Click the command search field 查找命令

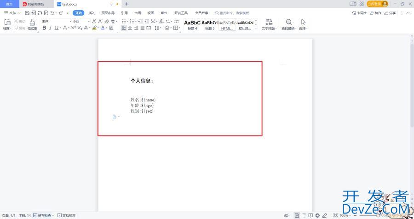point(234,13)
